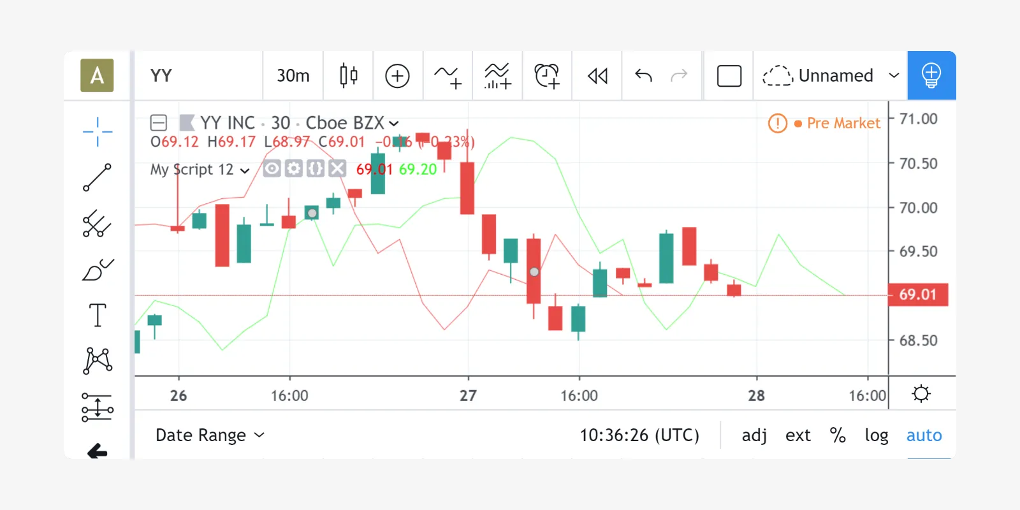Expand the Unnamed layout dropdown
The height and width of the screenshot is (510, 1020).
pyautogui.click(x=894, y=76)
